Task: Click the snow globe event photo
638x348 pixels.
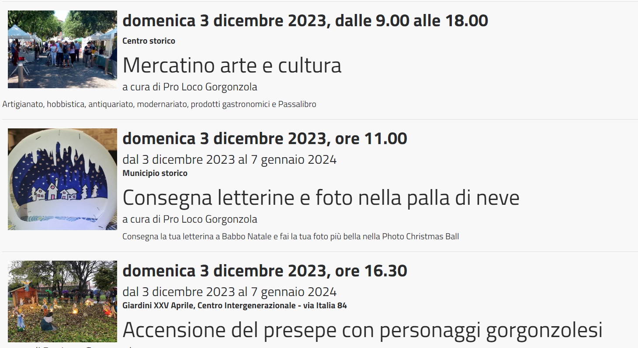Action: (x=62, y=179)
